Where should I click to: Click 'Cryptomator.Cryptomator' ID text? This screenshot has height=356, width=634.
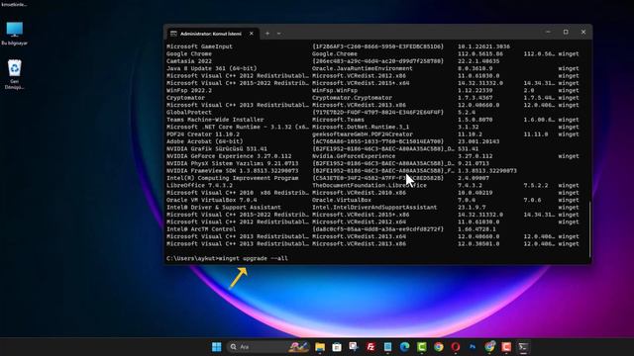353,98
